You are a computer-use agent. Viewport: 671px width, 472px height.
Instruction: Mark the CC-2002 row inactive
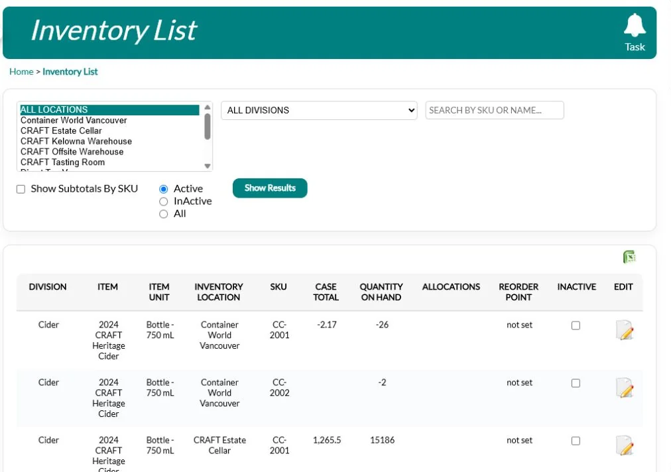(576, 383)
